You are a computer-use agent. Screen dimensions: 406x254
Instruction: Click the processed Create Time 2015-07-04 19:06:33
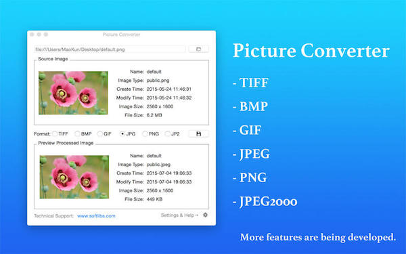[169, 173]
